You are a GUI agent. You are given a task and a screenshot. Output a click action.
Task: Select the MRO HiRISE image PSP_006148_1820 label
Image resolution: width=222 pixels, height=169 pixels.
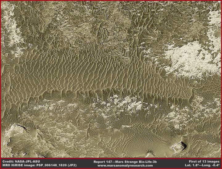[x=39, y=165]
